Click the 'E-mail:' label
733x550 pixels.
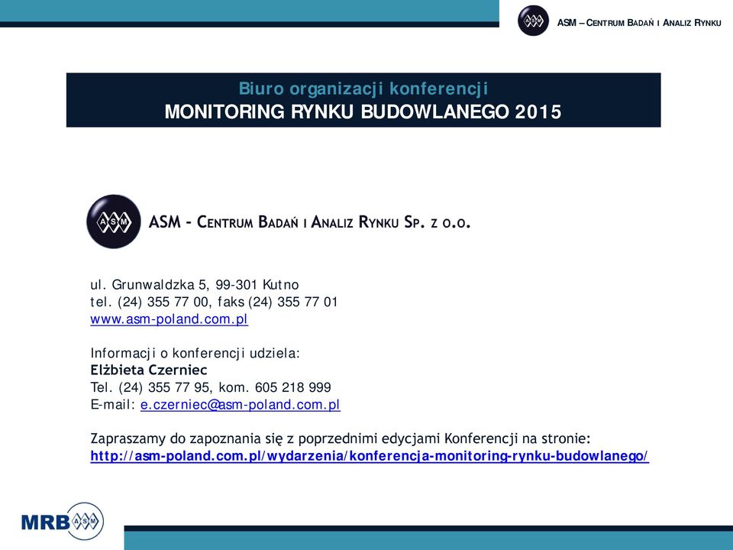[x=113, y=405]
